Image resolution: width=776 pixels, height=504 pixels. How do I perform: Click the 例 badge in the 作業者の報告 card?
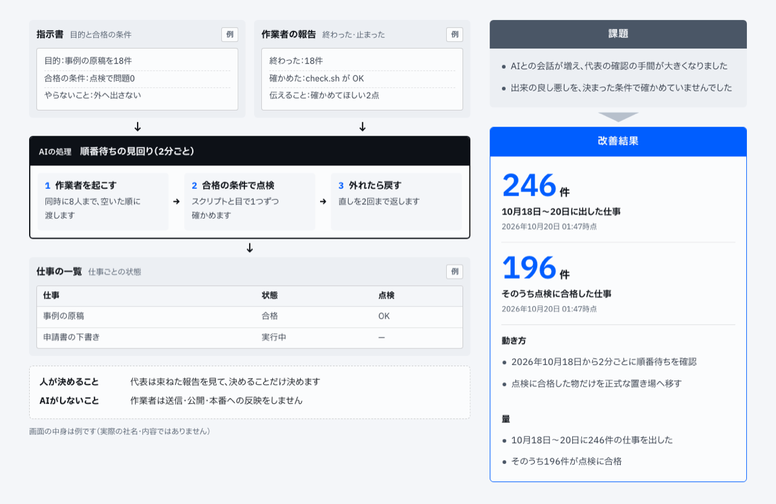(455, 34)
